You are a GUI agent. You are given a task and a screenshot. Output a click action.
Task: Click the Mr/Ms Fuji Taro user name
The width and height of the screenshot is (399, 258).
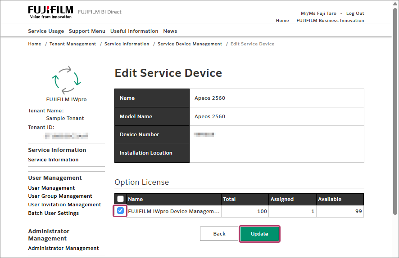click(x=318, y=13)
